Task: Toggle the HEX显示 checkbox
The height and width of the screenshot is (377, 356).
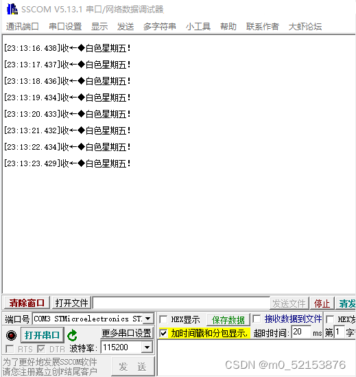Action: pos(163,319)
